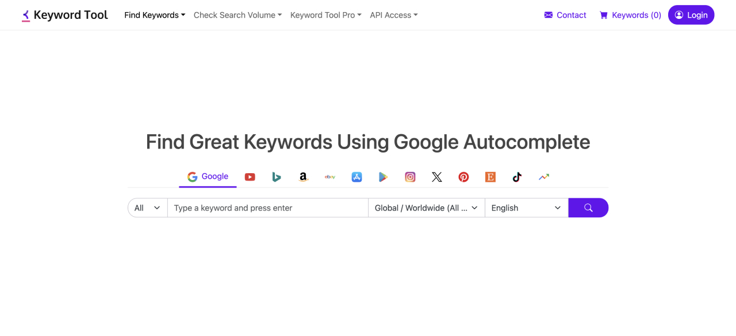Open the Apple App Store tab
The height and width of the screenshot is (336, 736).
point(356,177)
